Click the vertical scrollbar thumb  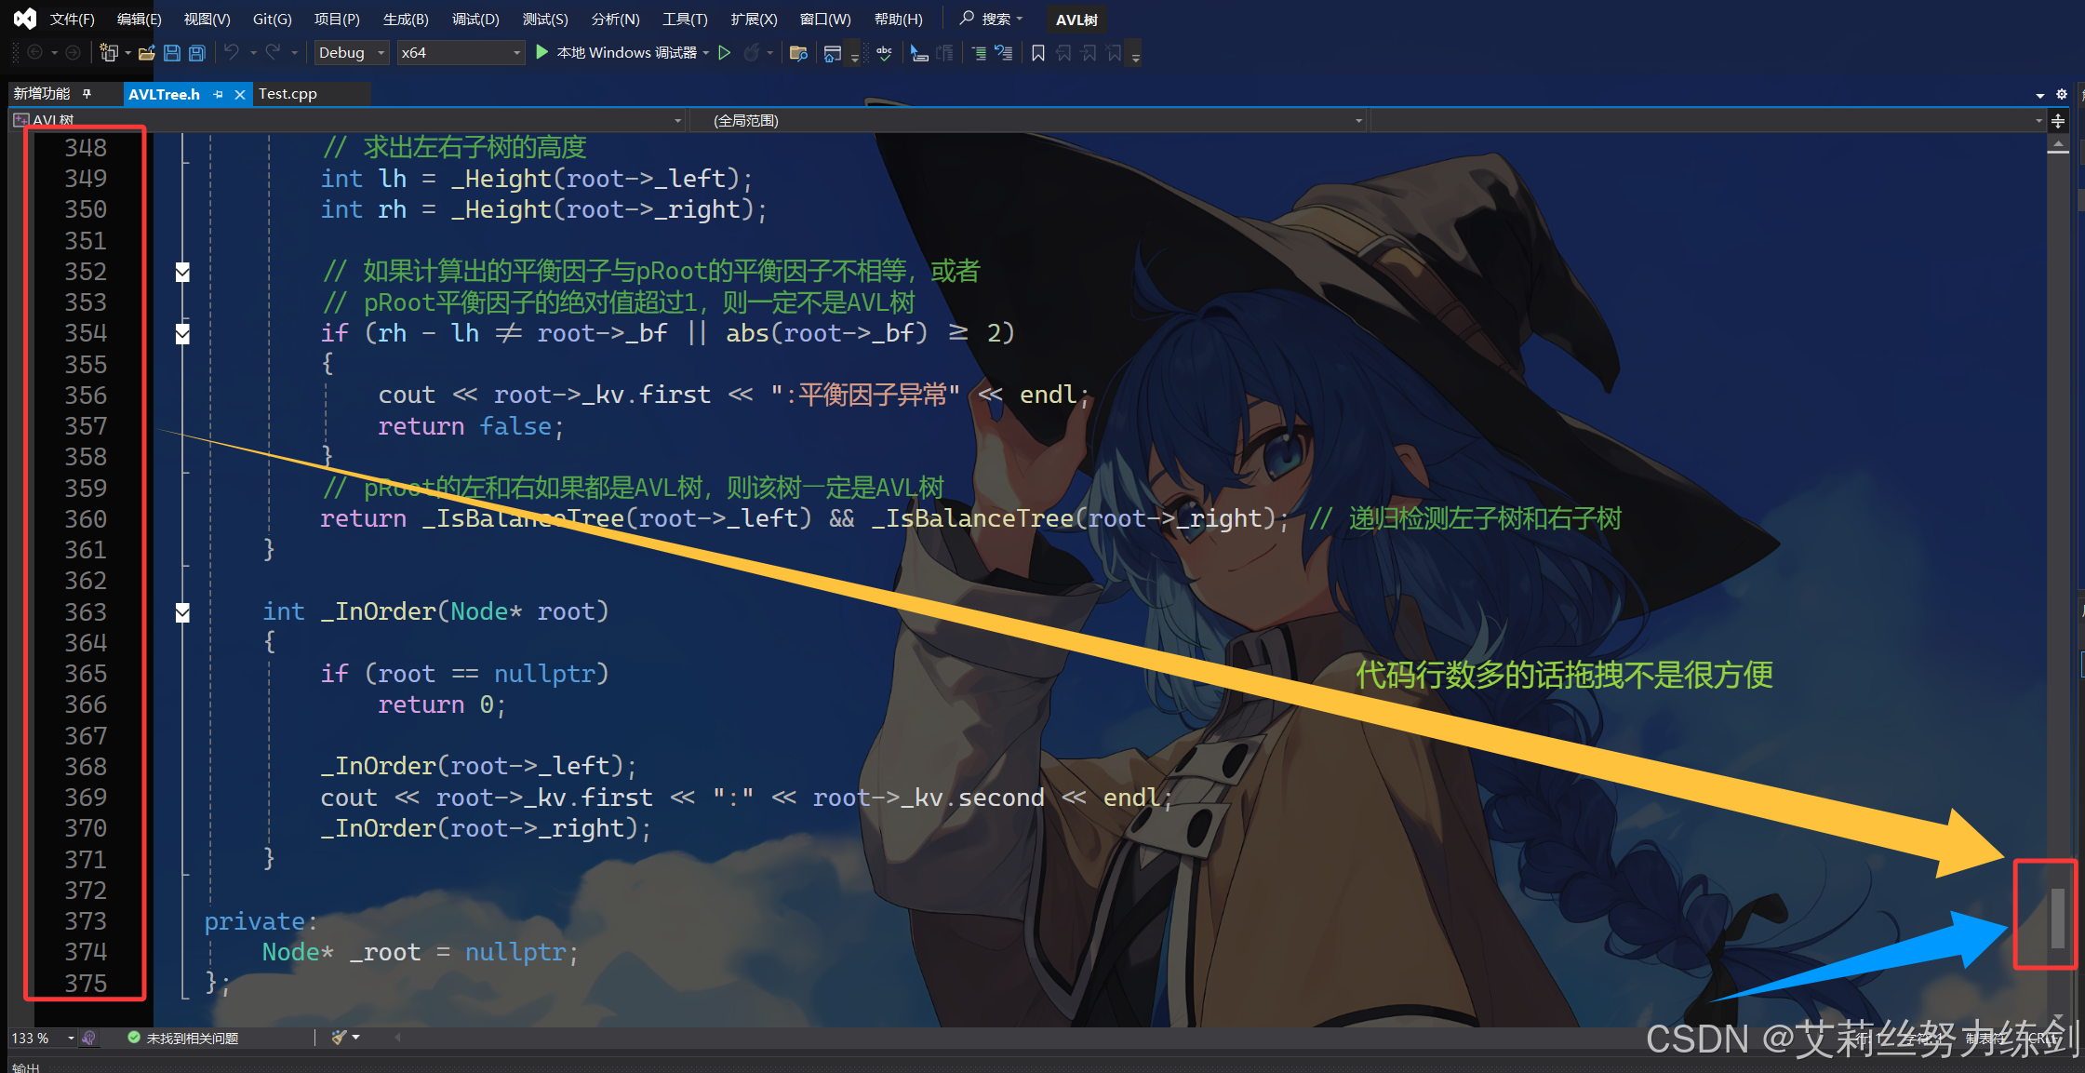pos(2057,918)
